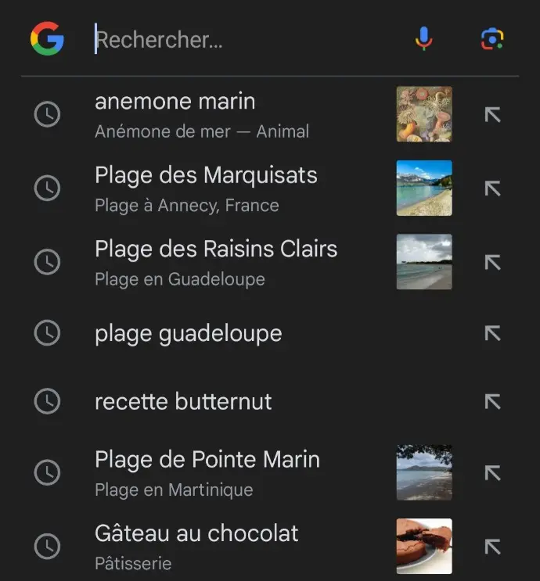
Task: Tap the Plage des Raisins Clairs thumbnail
Action: 424,262
